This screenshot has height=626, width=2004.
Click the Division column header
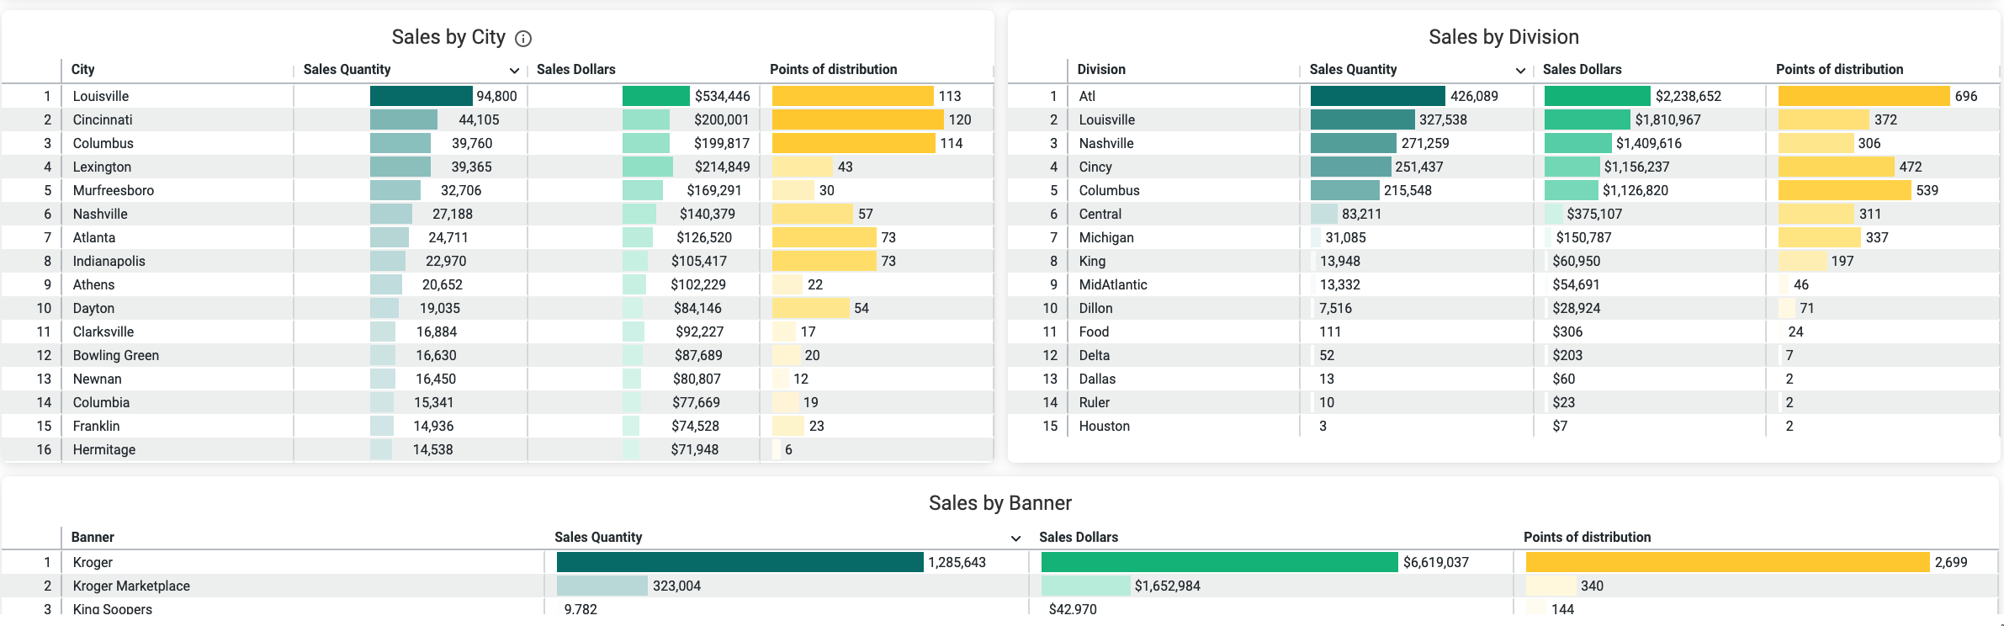[1101, 70]
